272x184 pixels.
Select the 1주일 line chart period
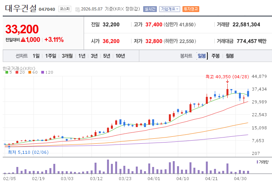tap(51, 56)
